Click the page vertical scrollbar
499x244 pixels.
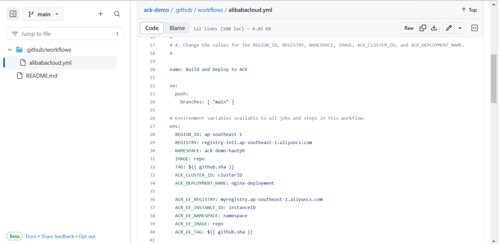pyautogui.click(x=493, y=78)
